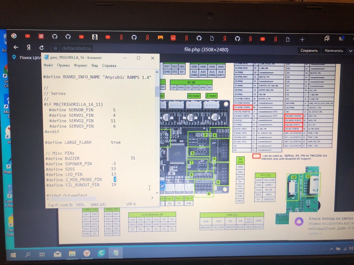Expand the chevron next to Напечатать
This screenshot has height=265, width=354.
(x=350, y=51)
